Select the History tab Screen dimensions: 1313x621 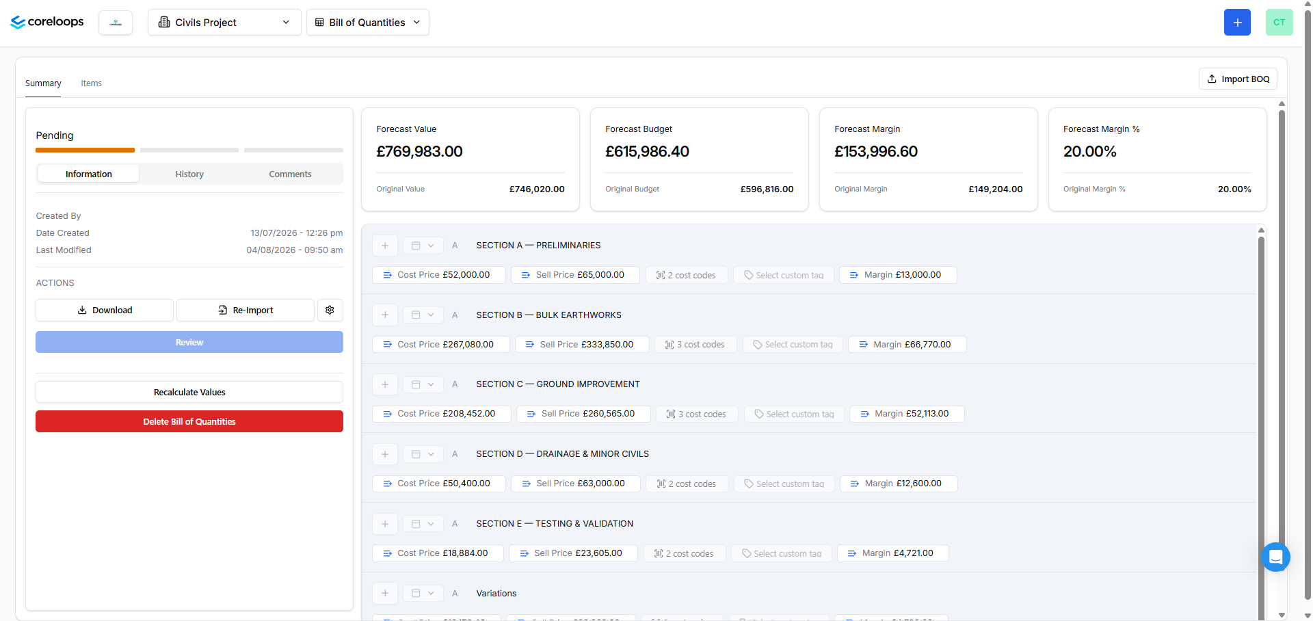(189, 174)
